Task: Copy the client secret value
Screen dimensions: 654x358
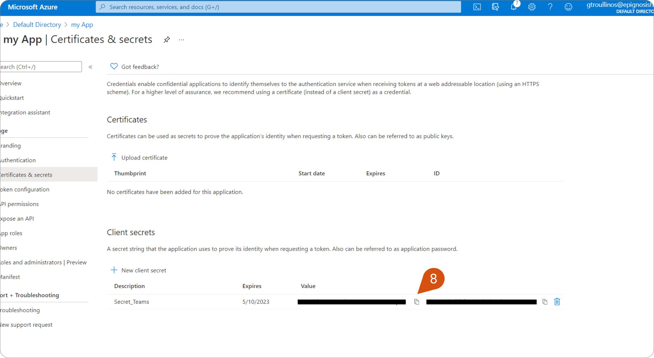Action: (x=416, y=302)
